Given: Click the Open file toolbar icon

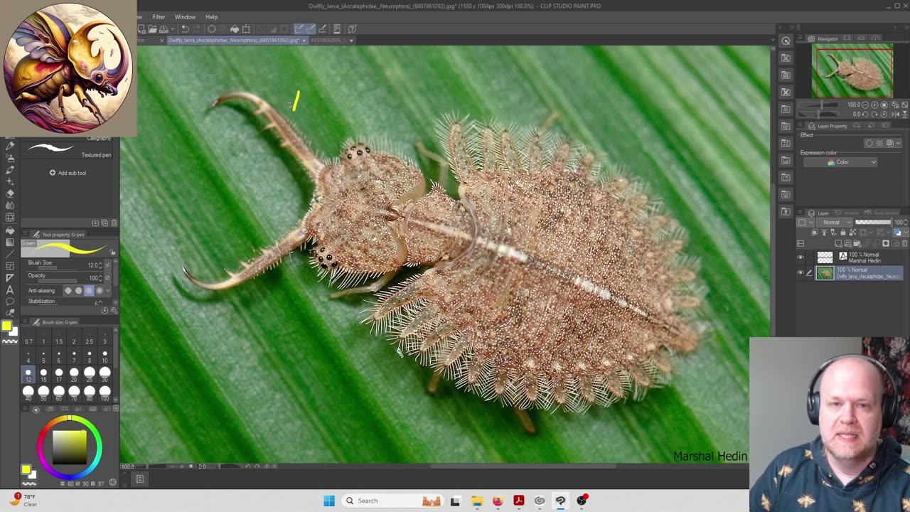Looking at the screenshot, I should pos(152,29).
